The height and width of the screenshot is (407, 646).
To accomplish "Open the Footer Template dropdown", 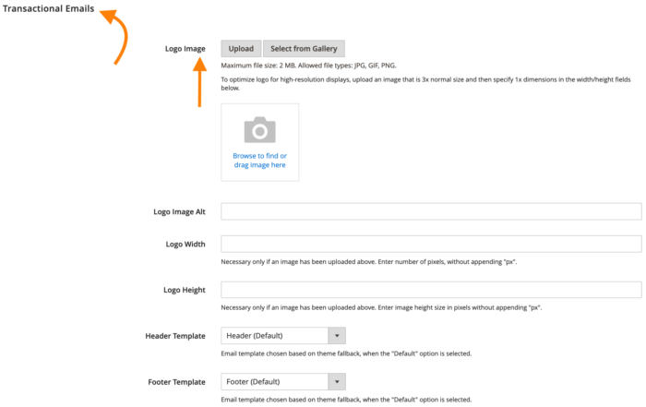I will click(283, 382).
